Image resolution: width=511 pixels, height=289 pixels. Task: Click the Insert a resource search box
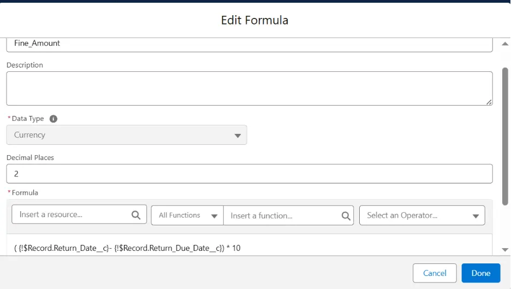tap(74, 215)
